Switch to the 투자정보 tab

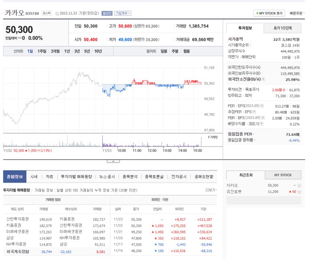coord(245,28)
